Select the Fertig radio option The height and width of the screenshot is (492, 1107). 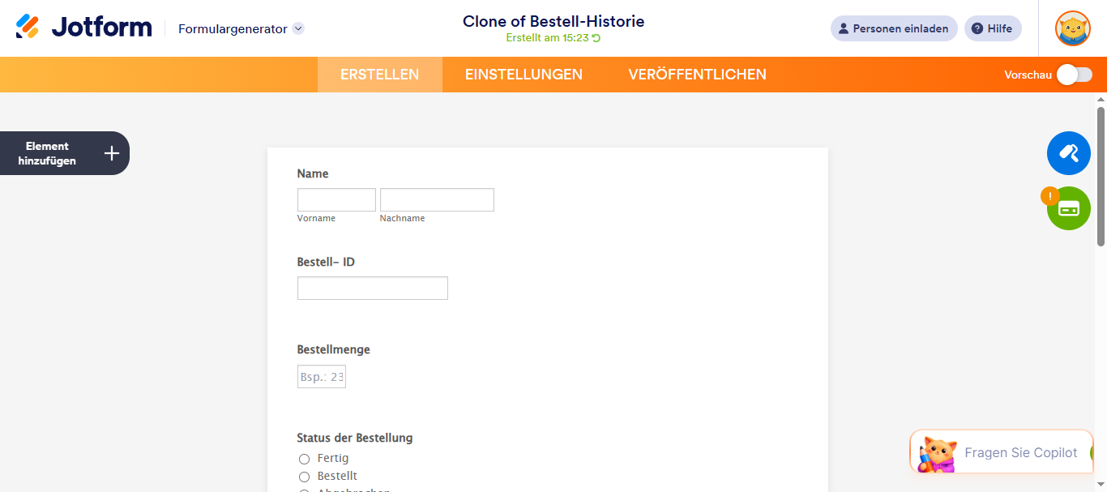point(305,459)
